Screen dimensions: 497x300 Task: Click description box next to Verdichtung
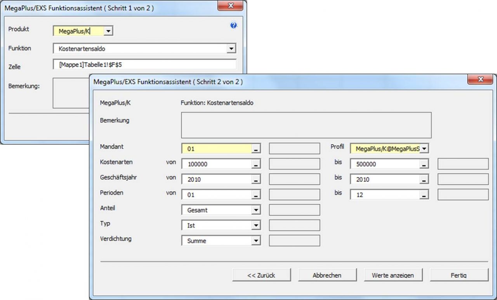pyautogui.click(x=295, y=241)
